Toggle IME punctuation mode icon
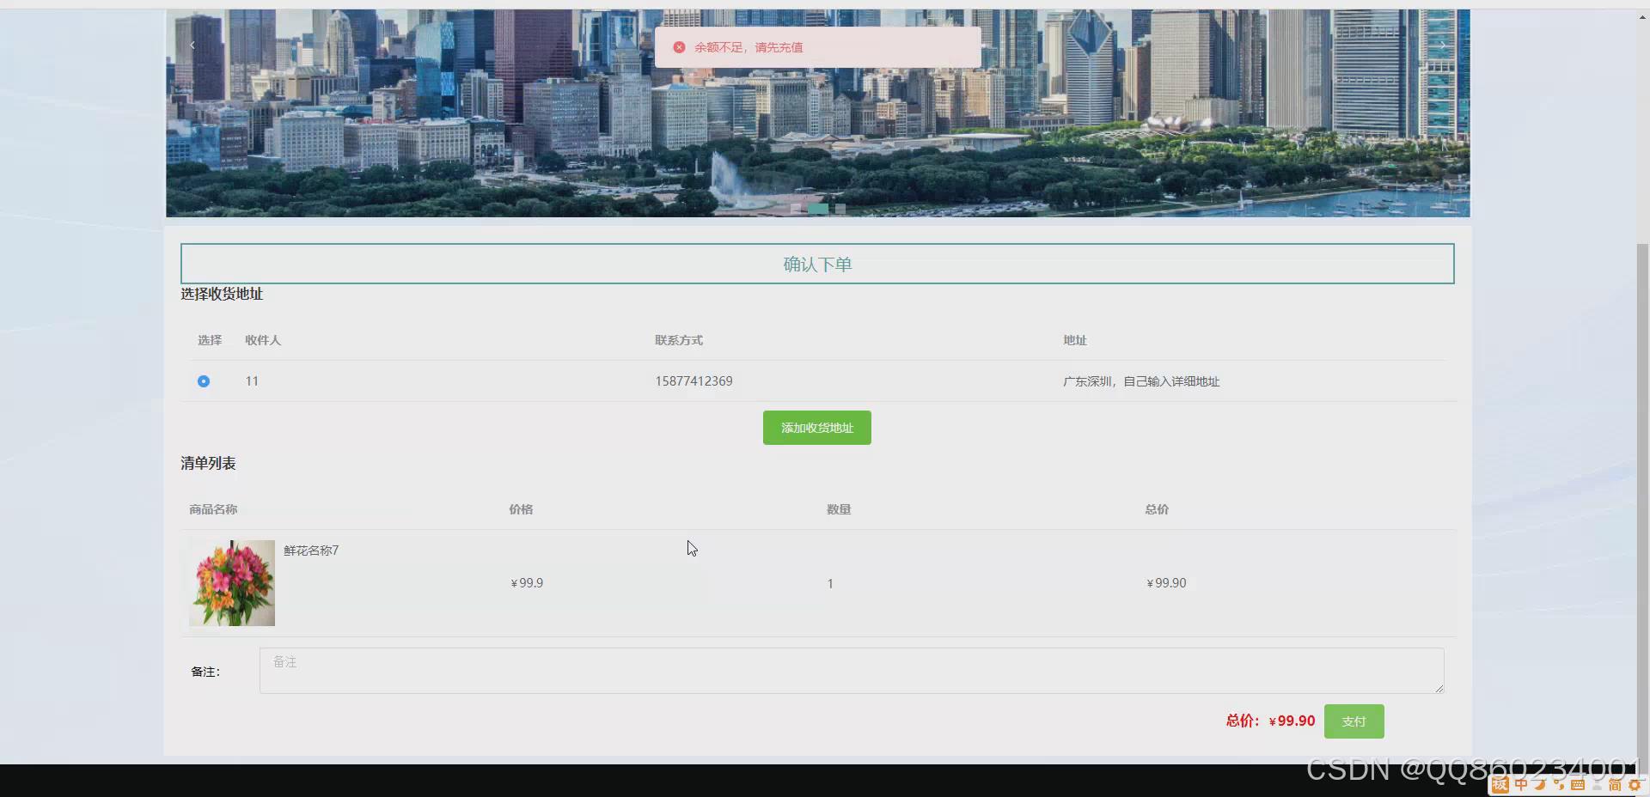 [1559, 785]
